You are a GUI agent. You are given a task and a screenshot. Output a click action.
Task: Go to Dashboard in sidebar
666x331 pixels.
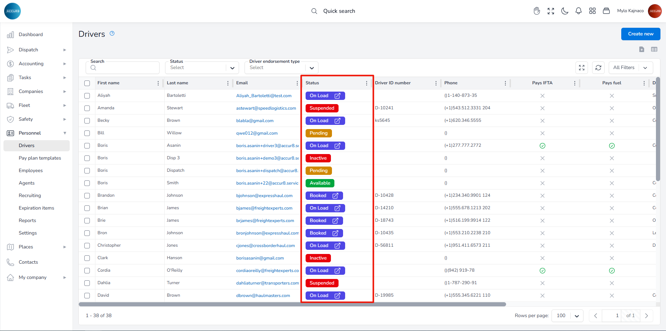coord(31,35)
